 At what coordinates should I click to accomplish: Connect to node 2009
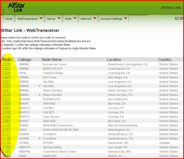pos(6,73)
